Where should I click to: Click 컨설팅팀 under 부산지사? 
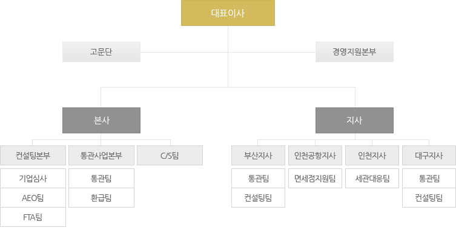click(258, 198)
